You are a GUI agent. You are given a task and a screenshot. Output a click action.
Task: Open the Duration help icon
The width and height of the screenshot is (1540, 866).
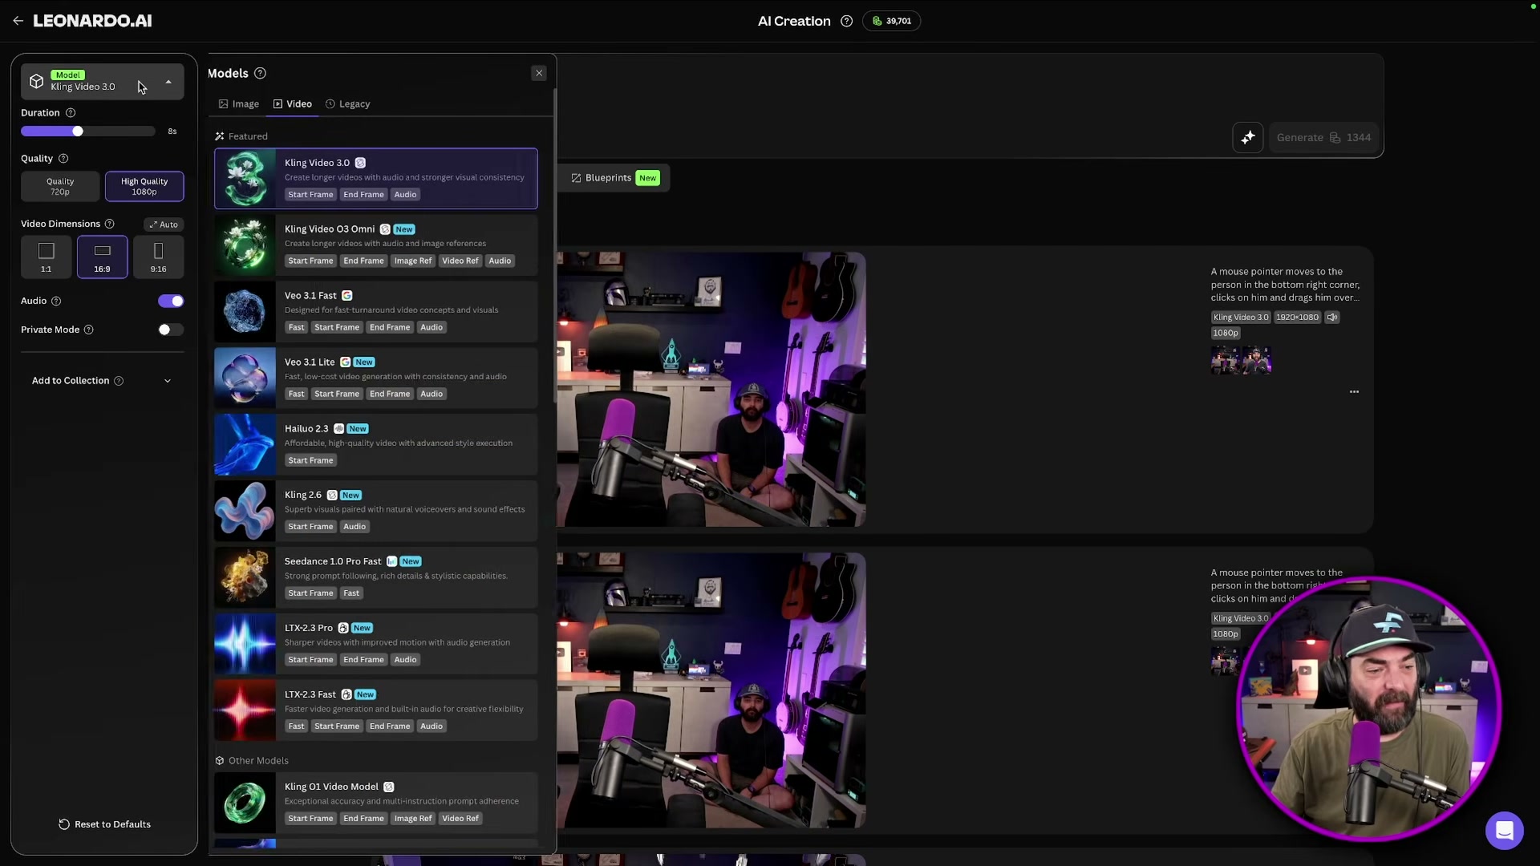pyautogui.click(x=71, y=112)
